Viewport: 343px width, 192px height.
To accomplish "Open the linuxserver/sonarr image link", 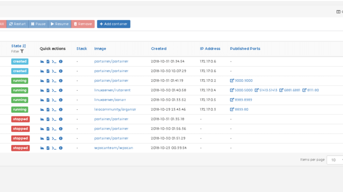I will click(110, 100).
